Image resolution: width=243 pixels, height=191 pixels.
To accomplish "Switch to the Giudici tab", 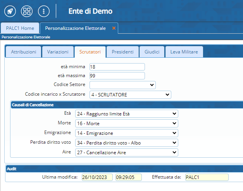I will (x=152, y=52).
